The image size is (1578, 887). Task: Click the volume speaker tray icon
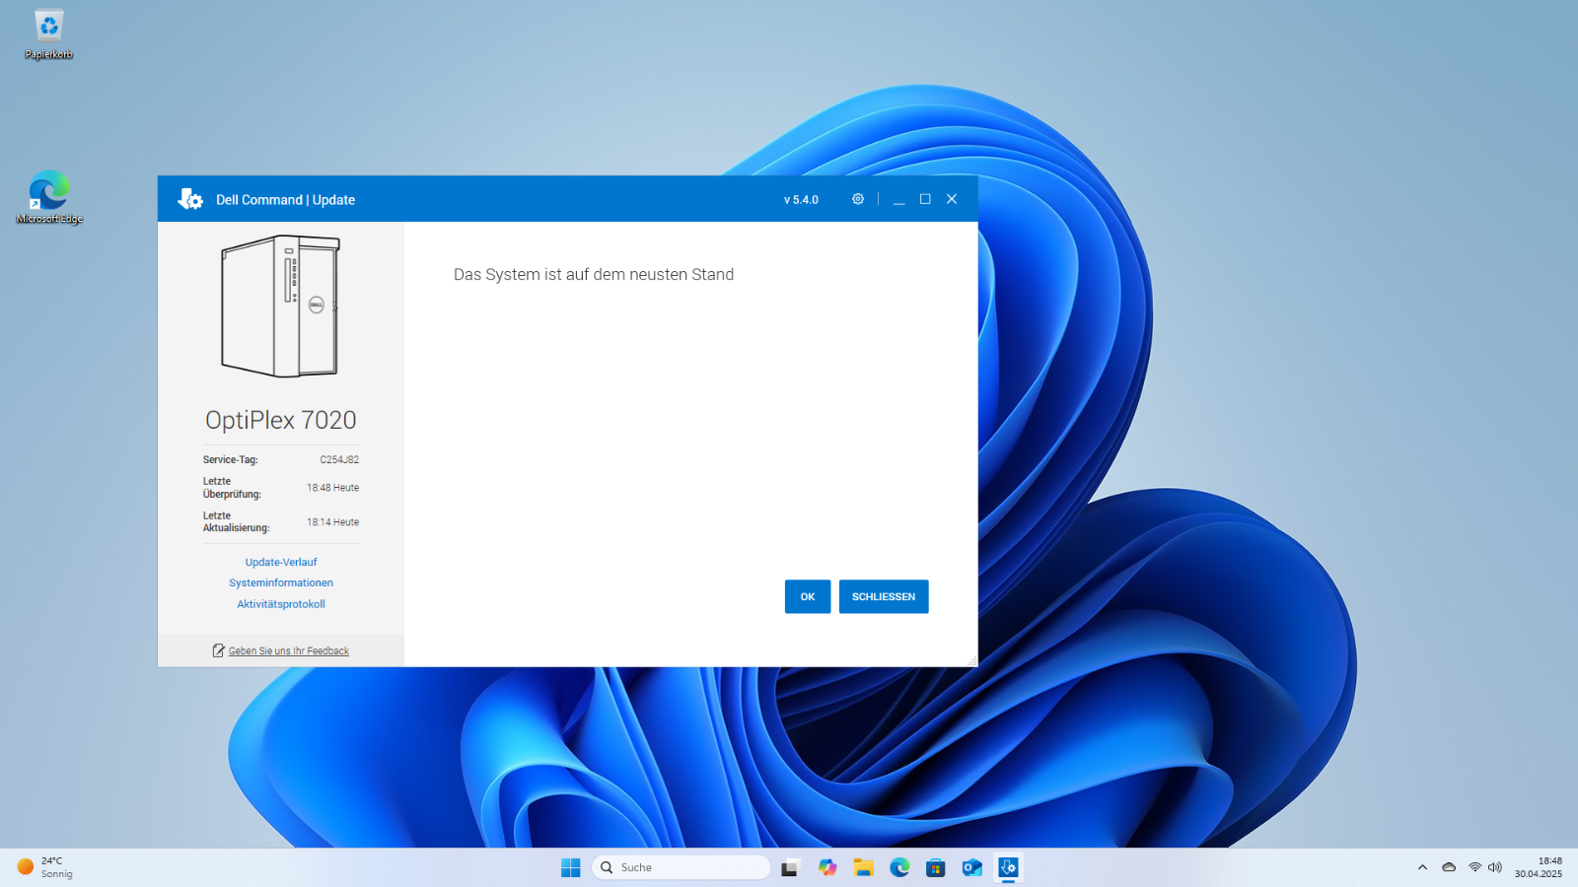[x=1495, y=867]
